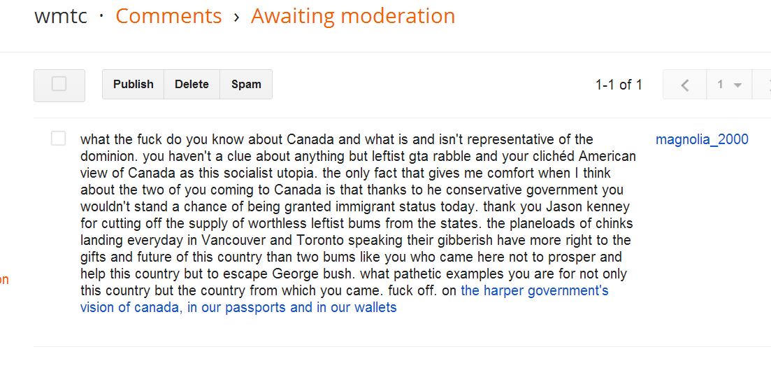
Task: Expand the pagination dropdown triangle
Action: point(737,85)
